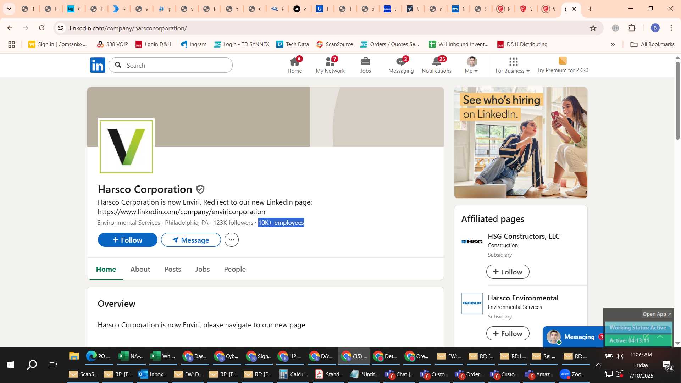681x383 pixels.
Task: Show more bookmarks chevron
Action: [x=613, y=44]
